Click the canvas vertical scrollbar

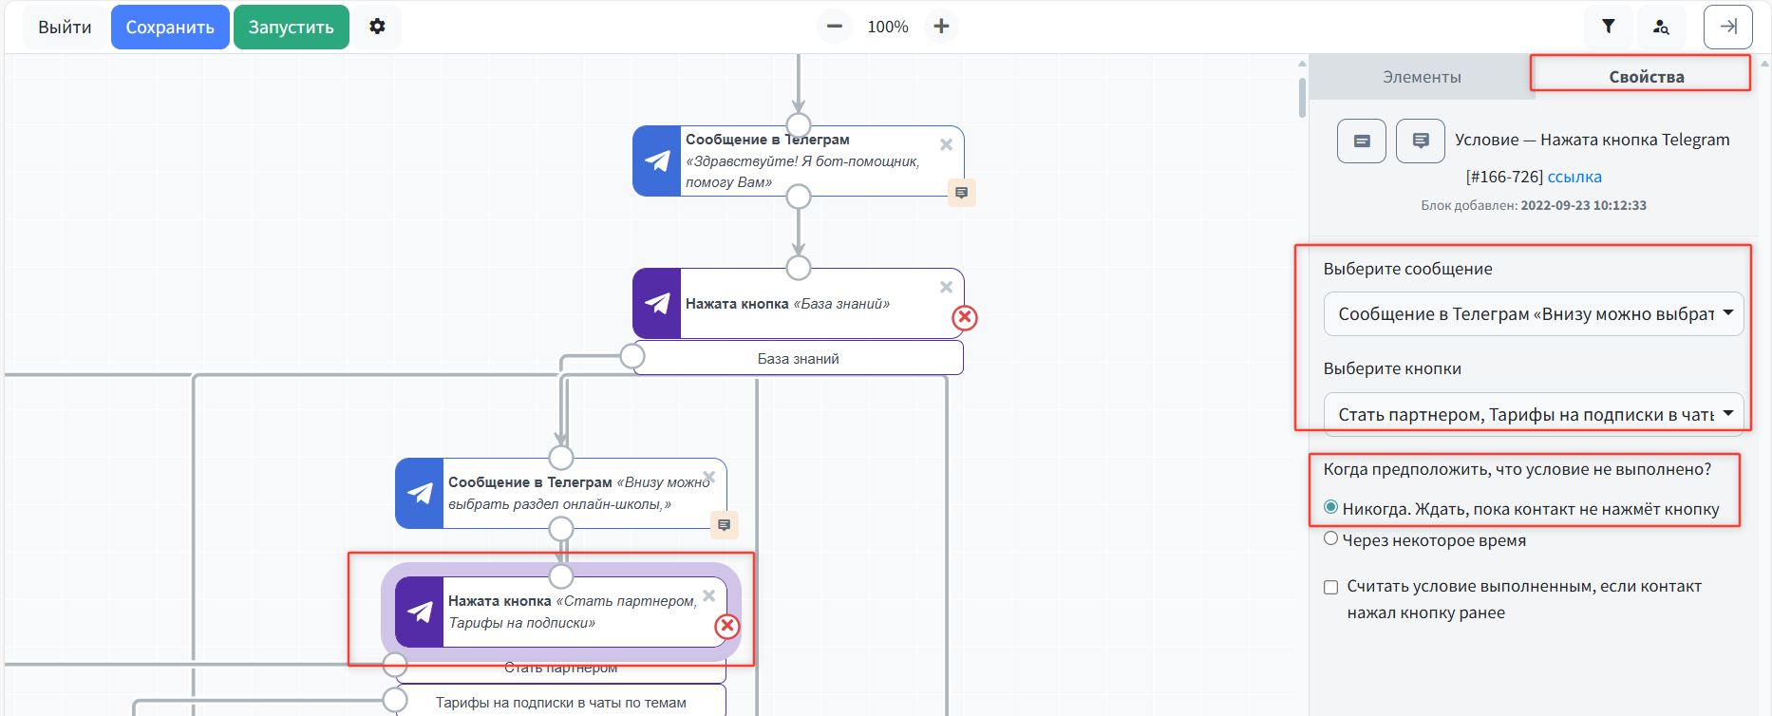(x=1301, y=97)
